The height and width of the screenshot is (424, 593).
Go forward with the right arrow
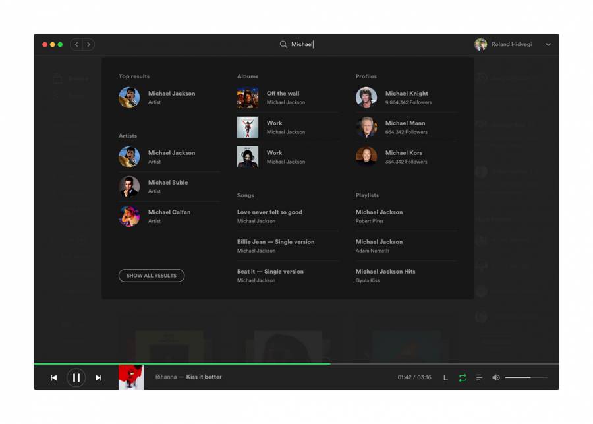coord(88,45)
